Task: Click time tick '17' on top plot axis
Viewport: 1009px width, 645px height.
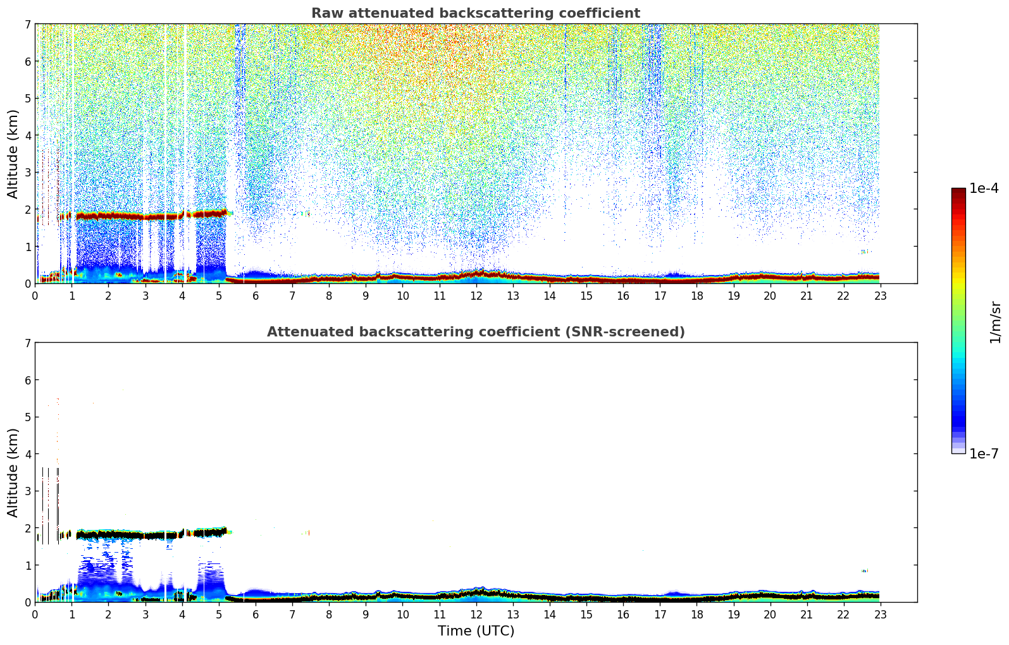Action: [x=660, y=295]
